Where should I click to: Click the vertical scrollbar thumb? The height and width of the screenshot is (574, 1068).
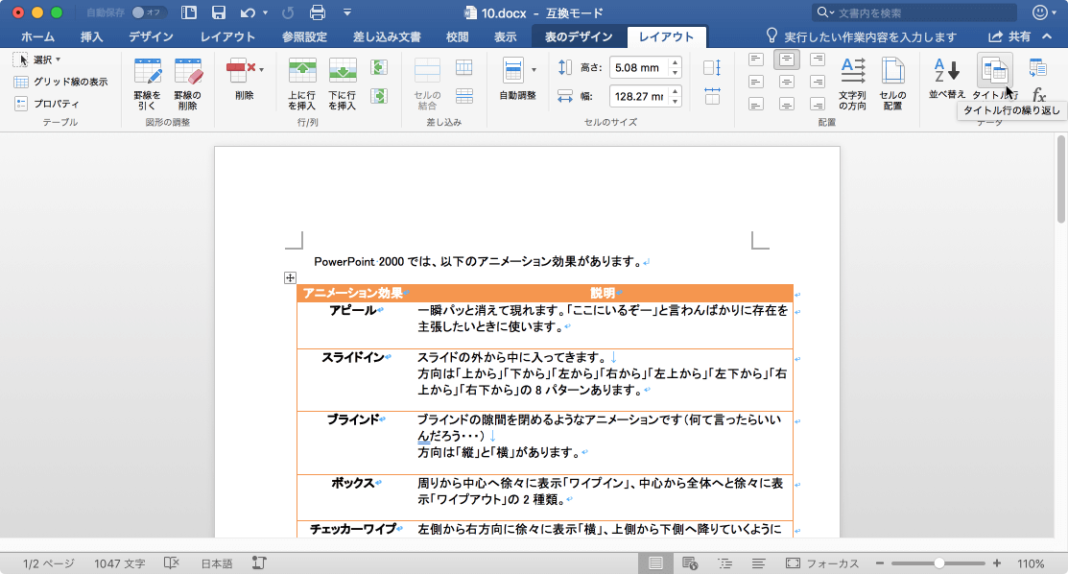[x=1060, y=179]
